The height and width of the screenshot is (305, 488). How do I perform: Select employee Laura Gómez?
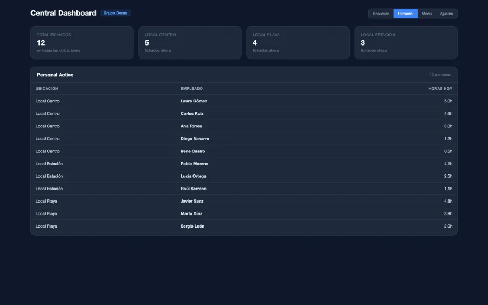[194, 101]
